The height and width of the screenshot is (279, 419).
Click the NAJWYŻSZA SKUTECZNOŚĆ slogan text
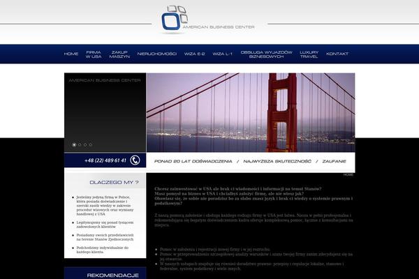point(277,161)
